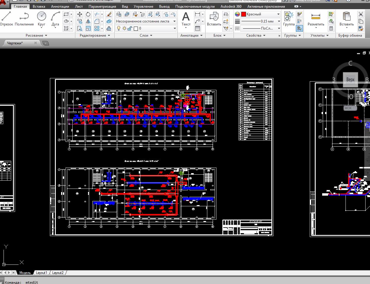The width and height of the screenshot is (370, 284).
Task: Select the Дуга arc tool
Action: [x=55, y=20]
